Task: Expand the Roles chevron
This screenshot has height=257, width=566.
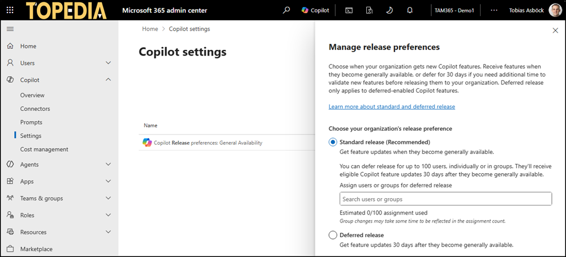Action: coord(108,215)
